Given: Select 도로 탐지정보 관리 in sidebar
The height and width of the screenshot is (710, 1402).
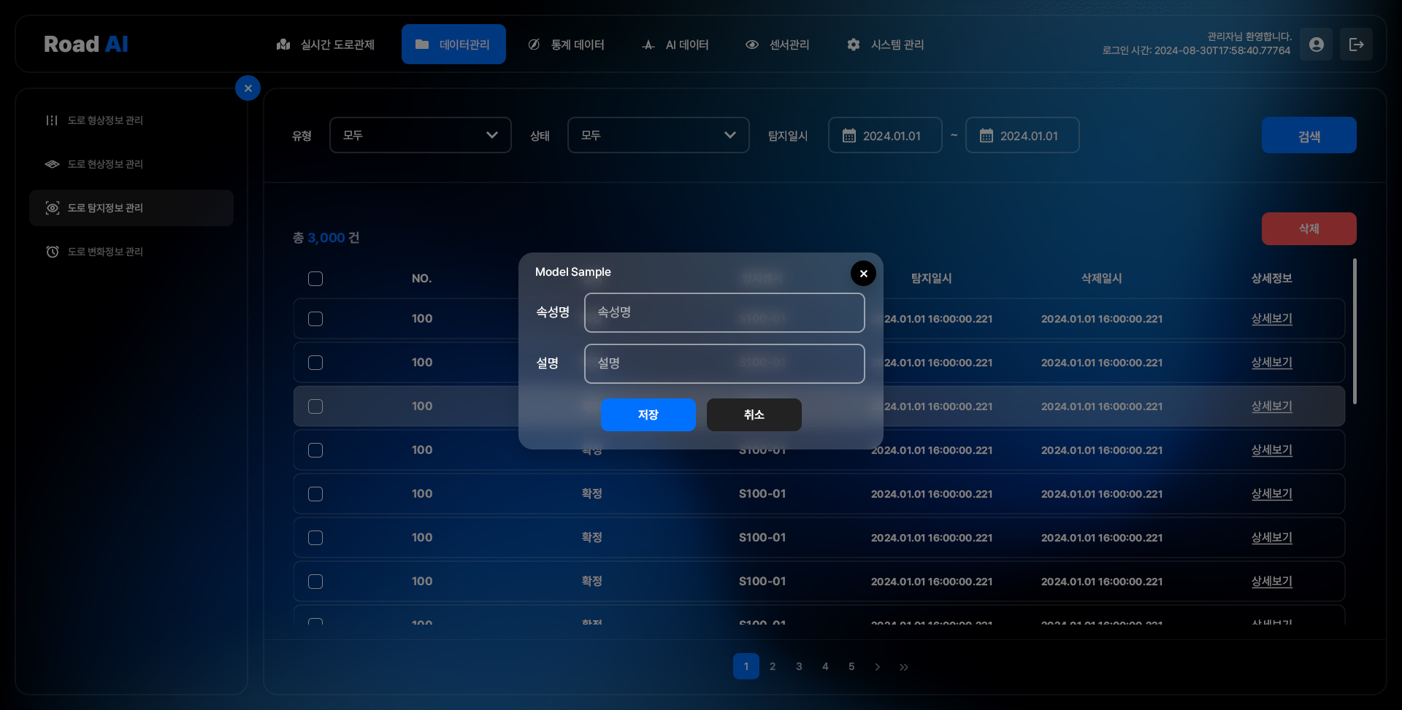Looking at the screenshot, I should coord(131,208).
